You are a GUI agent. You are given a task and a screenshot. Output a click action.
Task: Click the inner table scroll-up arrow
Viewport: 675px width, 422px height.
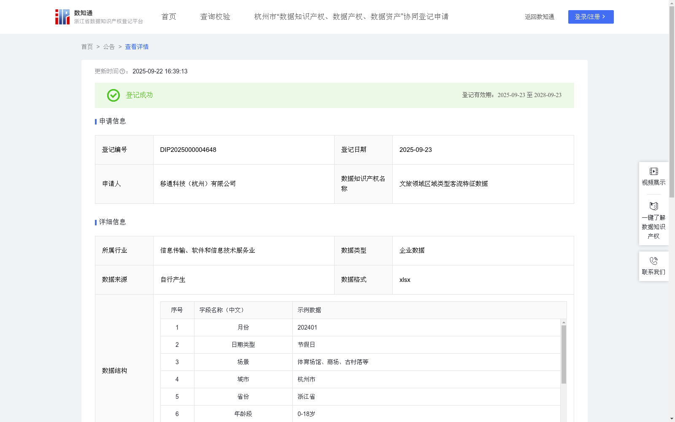pyautogui.click(x=564, y=322)
